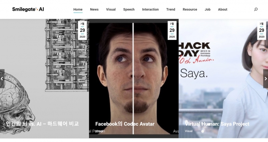Screen dimensions: 268x142
Task: Click Visual category tag under Saya article
Action: [x=189, y=131]
